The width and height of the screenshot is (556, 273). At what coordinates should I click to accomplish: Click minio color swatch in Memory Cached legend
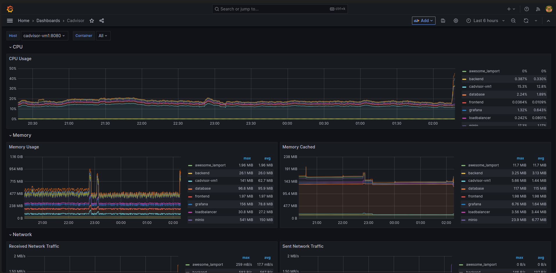coord(463,220)
